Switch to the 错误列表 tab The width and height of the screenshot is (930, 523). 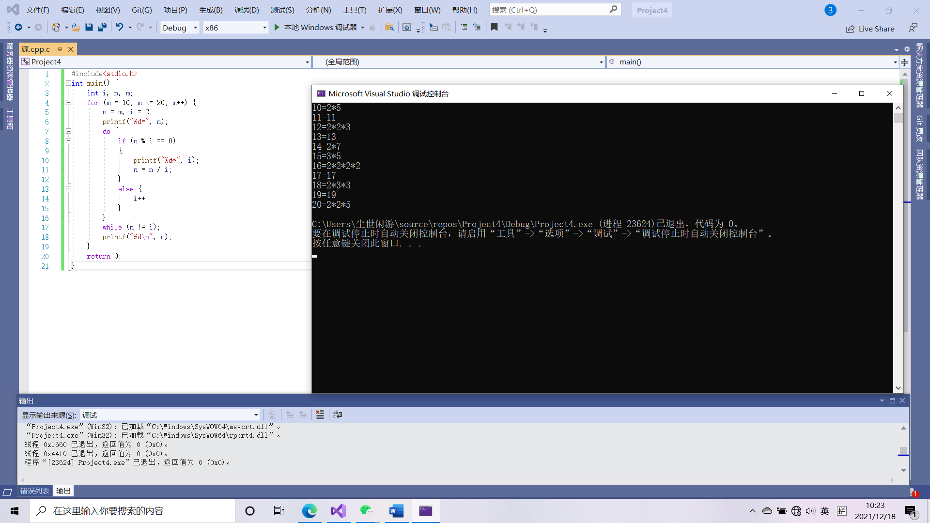point(35,491)
